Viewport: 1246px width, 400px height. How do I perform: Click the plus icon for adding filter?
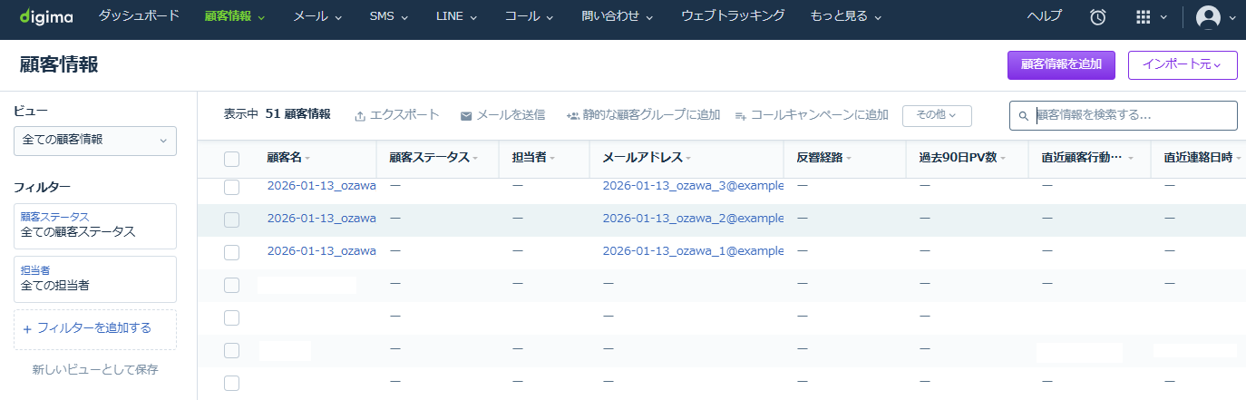click(27, 328)
